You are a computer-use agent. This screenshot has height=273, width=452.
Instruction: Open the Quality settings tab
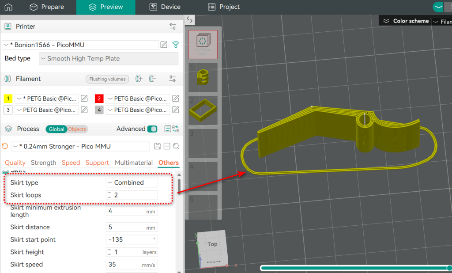15,163
